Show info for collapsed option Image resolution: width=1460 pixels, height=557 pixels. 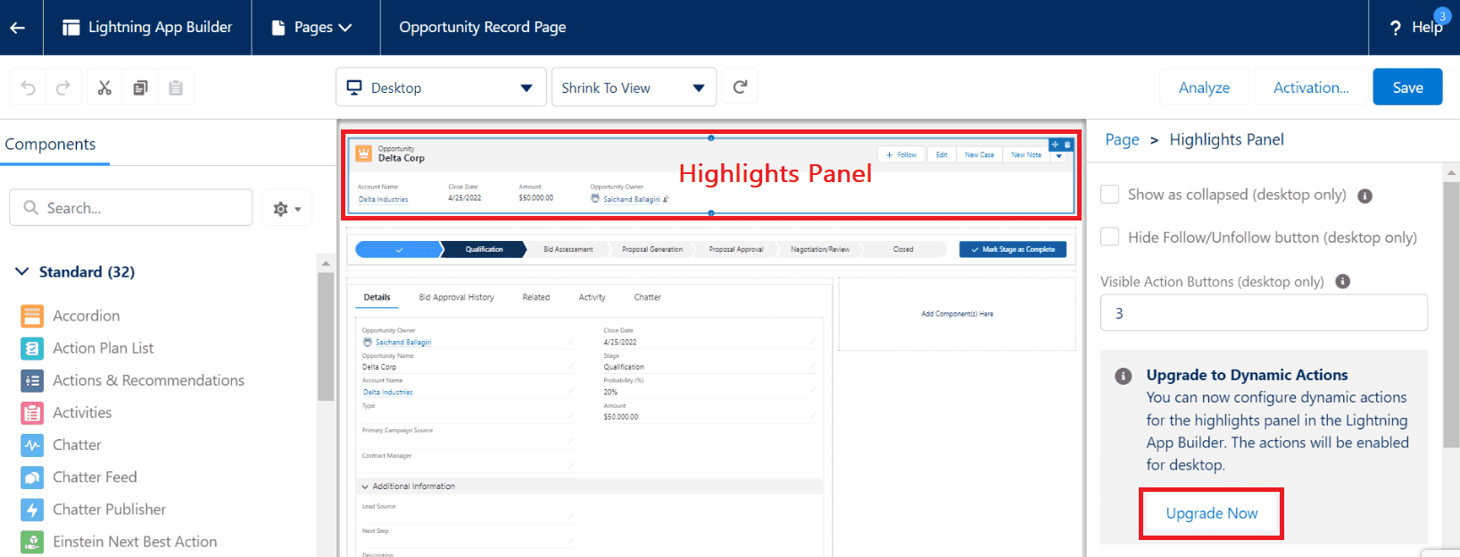(x=1365, y=195)
